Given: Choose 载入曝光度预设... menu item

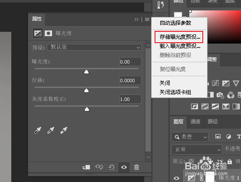Looking at the screenshot, I should click(x=180, y=46).
